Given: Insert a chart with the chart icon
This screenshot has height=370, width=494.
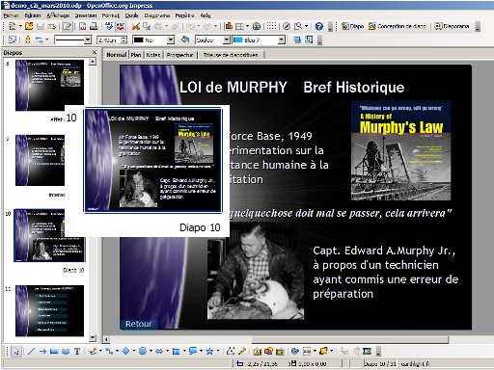Looking at the screenshot, I should point(229,26).
